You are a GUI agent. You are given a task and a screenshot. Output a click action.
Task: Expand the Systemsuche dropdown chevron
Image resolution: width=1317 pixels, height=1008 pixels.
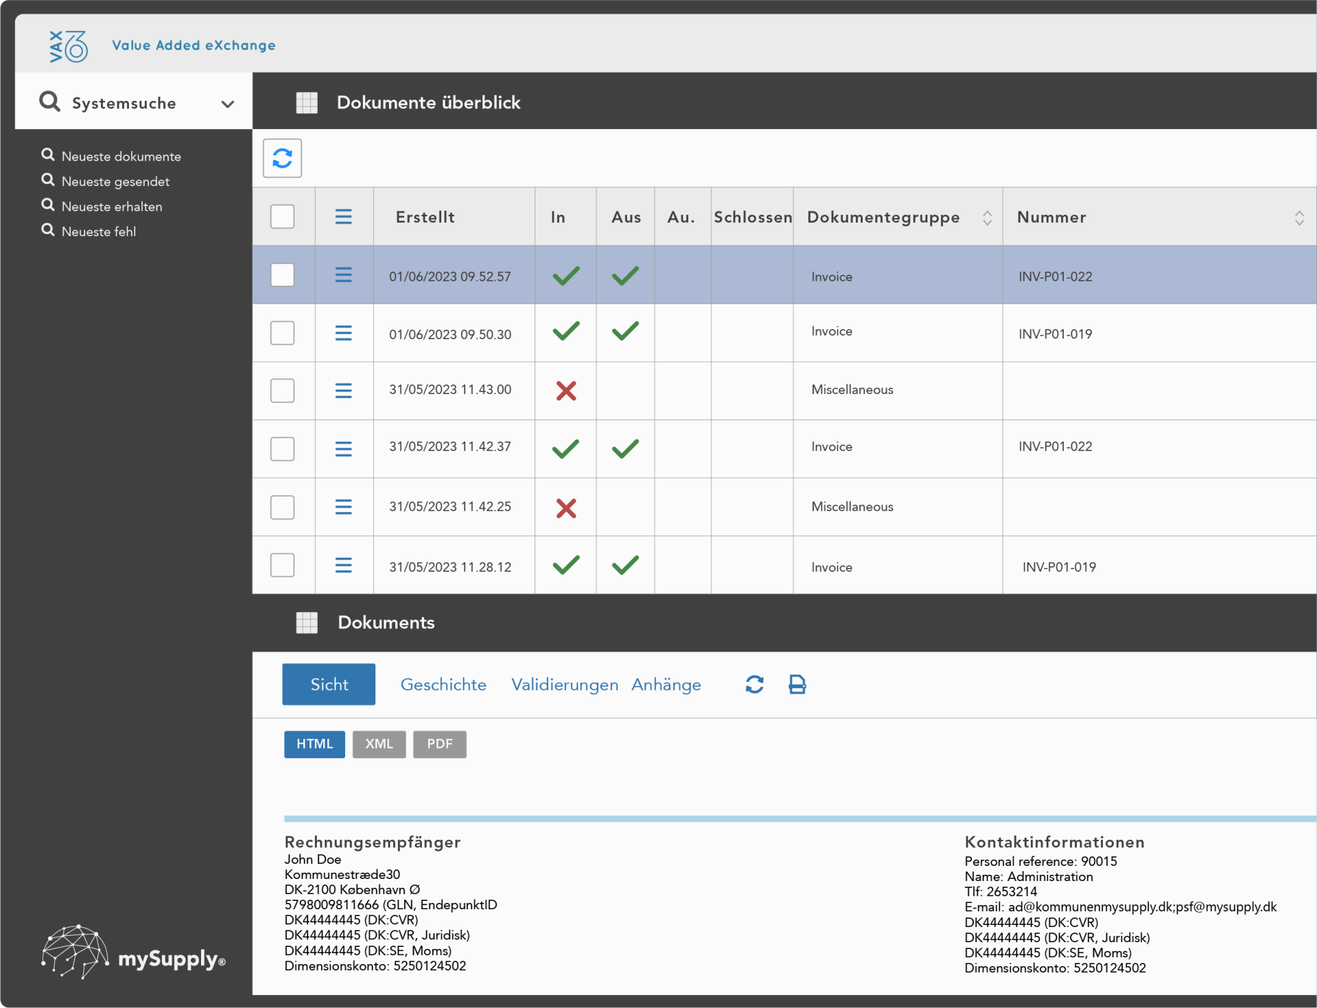click(x=227, y=104)
